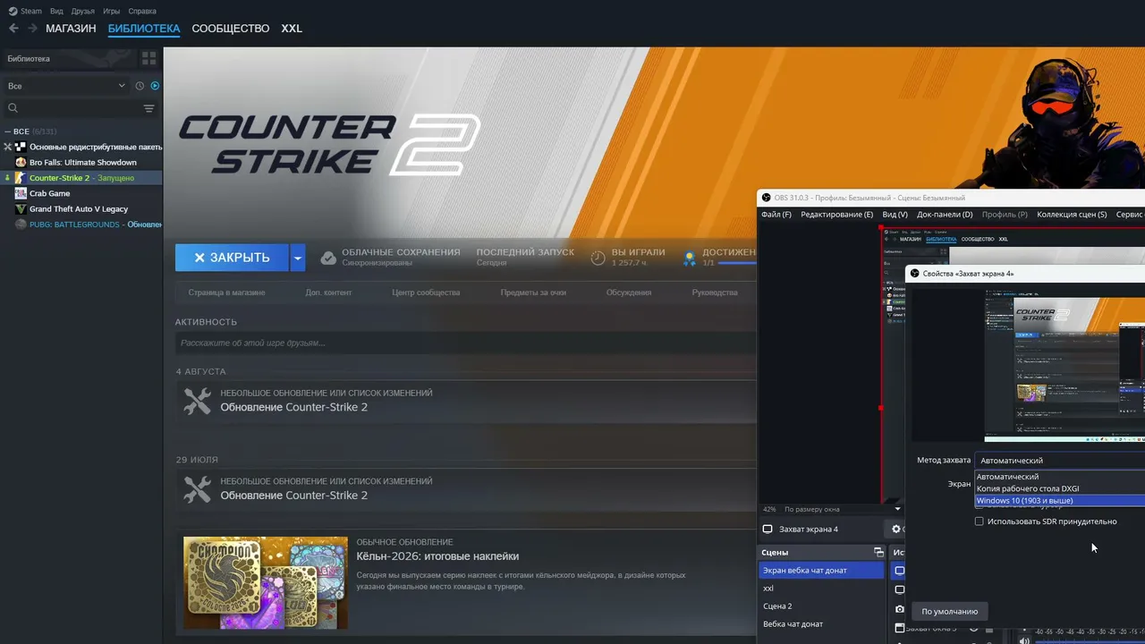The height and width of the screenshot is (644, 1145).
Task: Collapse the ВСЕ games category
Action: [8, 131]
